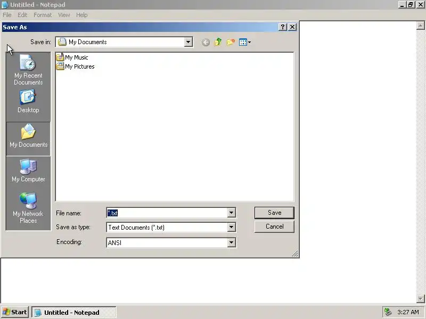Select Untitled - Notepad taskbar button

tap(74, 312)
